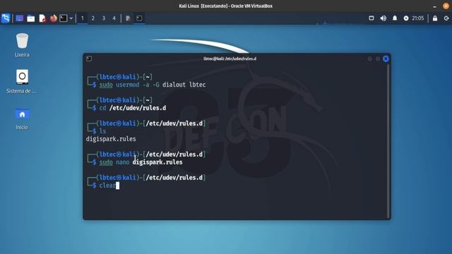Click the round tray icon beside the clock
452x254 pixels.
click(x=406, y=18)
